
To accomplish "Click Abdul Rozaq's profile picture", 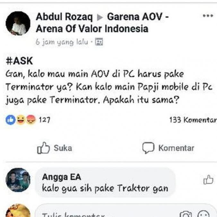I will (x=18, y=23).
